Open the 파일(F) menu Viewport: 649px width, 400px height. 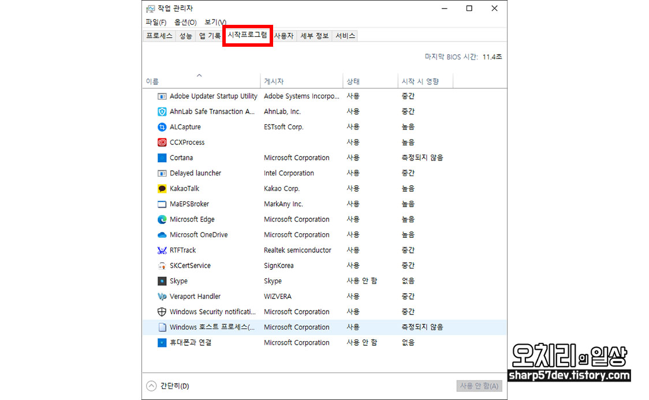[156, 23]
